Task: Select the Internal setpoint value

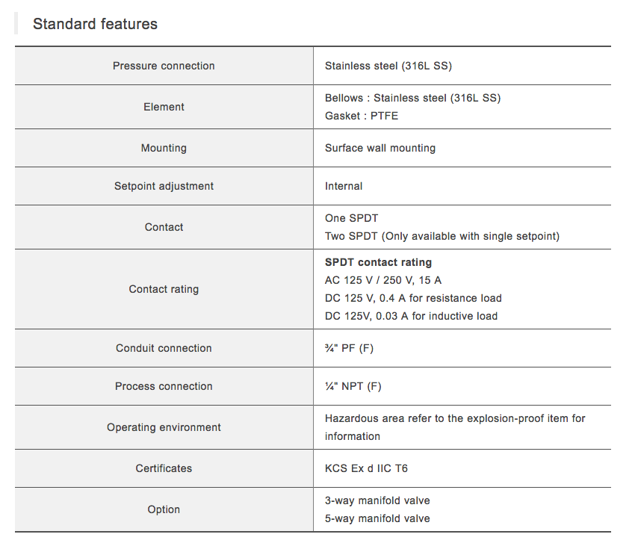Action: [344, 186]
